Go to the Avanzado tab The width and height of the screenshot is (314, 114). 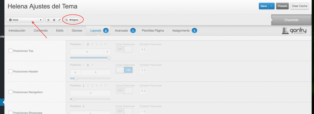pyautogui.click(x=124, y=31)
